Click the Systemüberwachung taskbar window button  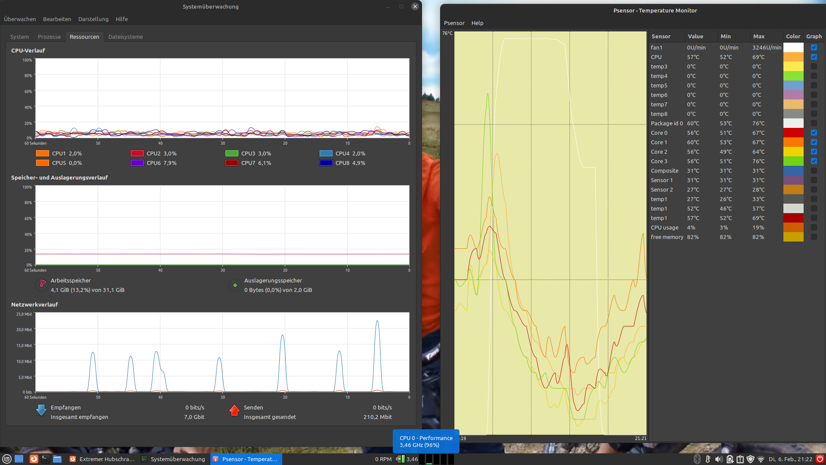173,459
